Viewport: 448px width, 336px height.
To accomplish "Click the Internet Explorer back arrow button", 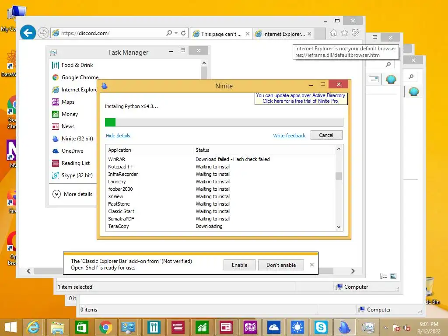I will pyautogui.click(x=28, y=33).
